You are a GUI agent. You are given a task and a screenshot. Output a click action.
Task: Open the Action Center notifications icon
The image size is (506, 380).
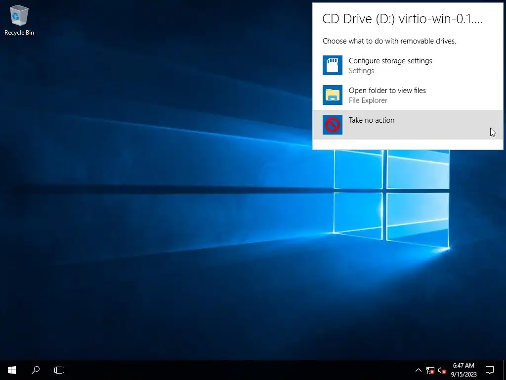click(x=490, y=370)
